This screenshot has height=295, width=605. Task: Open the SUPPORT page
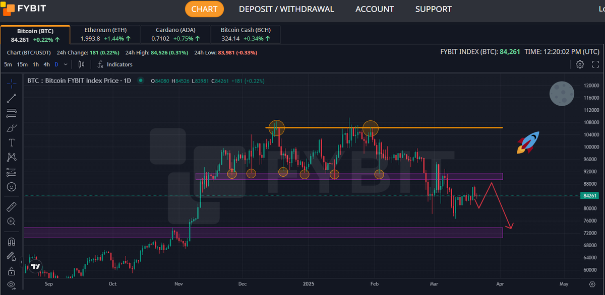tap(434, 9)
